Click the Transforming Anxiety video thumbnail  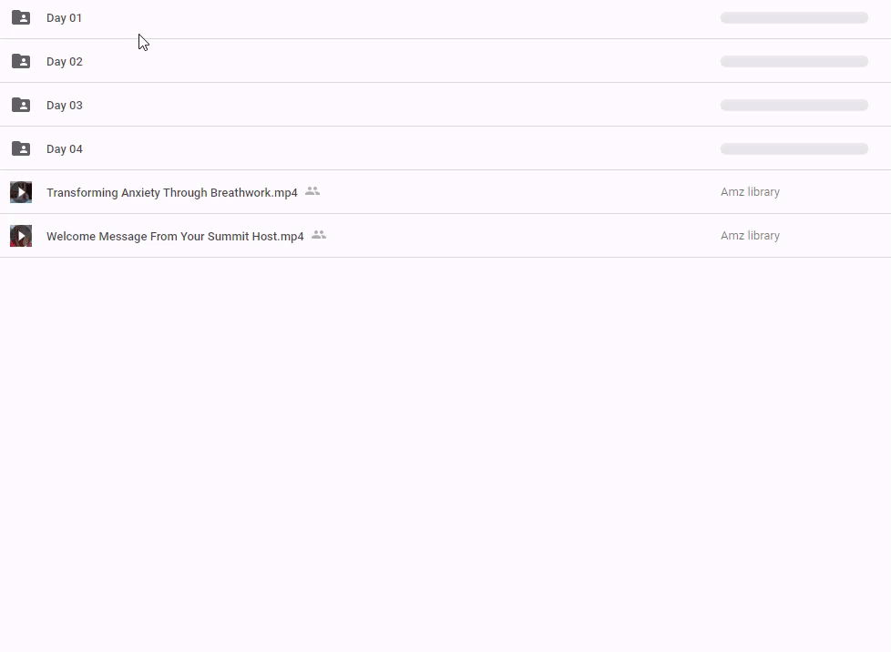click(x=21, y=192)
